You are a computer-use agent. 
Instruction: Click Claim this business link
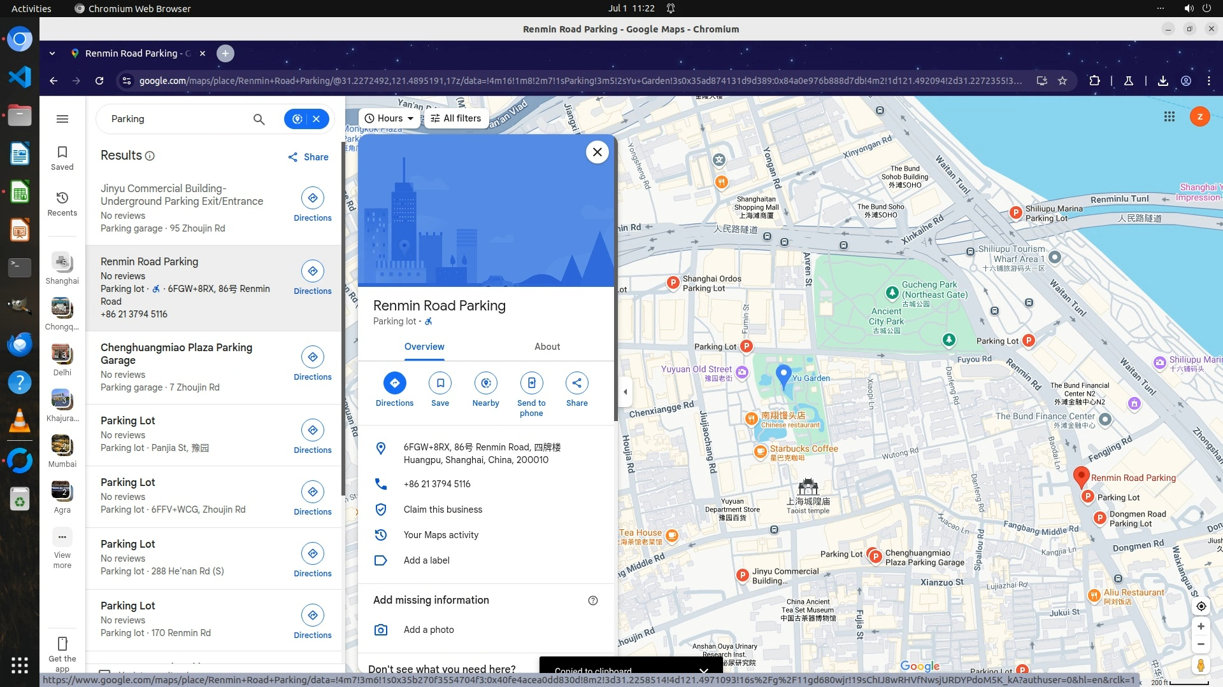coord(443,510)
